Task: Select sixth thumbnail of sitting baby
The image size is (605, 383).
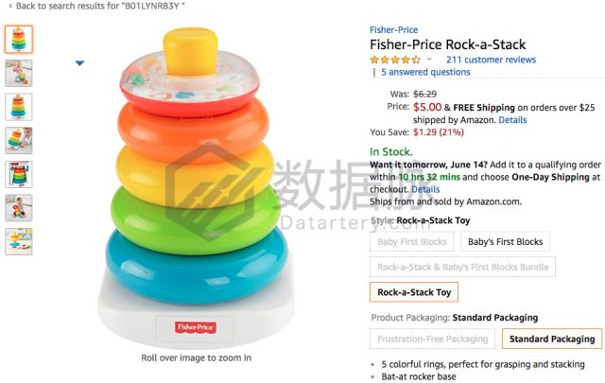Action: click(x=19, y=208)
